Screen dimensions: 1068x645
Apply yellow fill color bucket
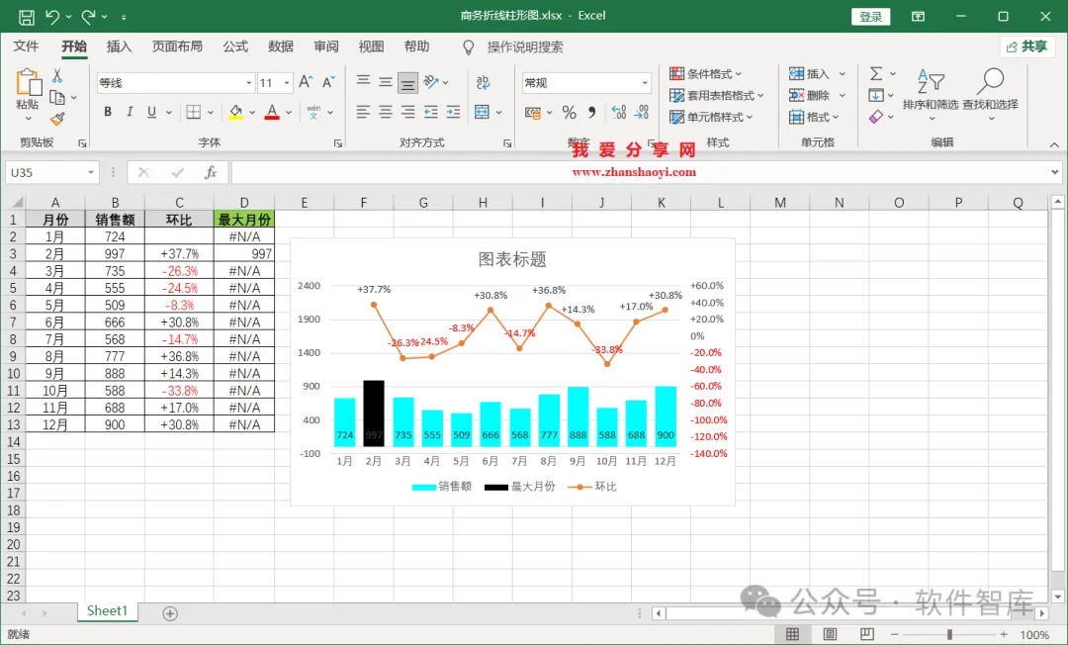coord(235,112)
